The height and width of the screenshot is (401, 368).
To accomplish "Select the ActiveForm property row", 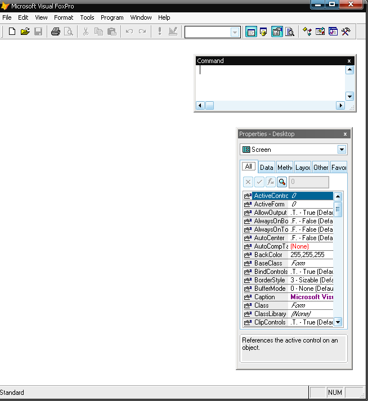I will click(289, 204).
